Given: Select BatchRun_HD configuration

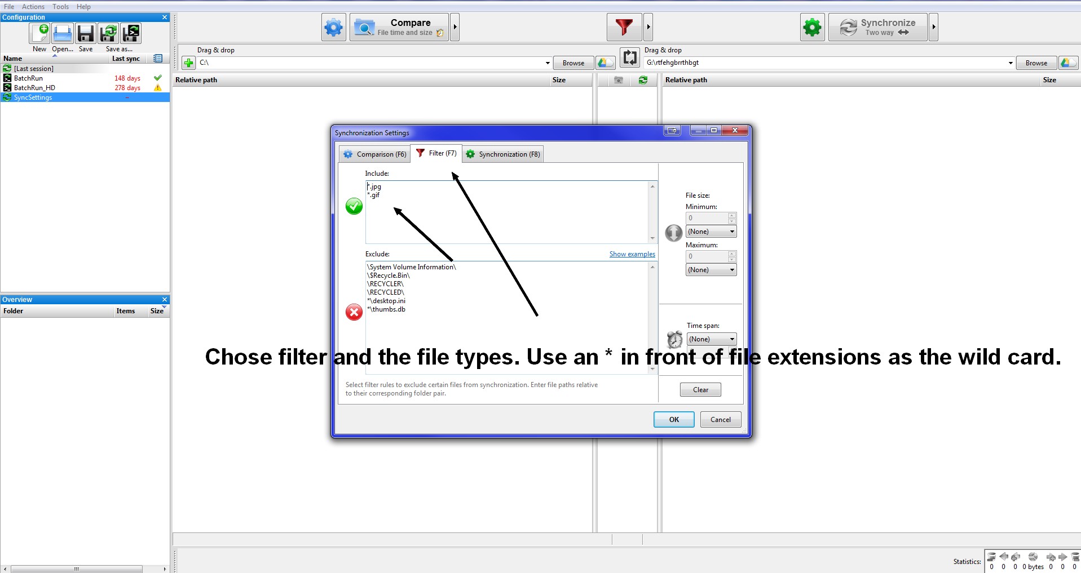Looking at the screenshot, I should (x=85, y=88).
